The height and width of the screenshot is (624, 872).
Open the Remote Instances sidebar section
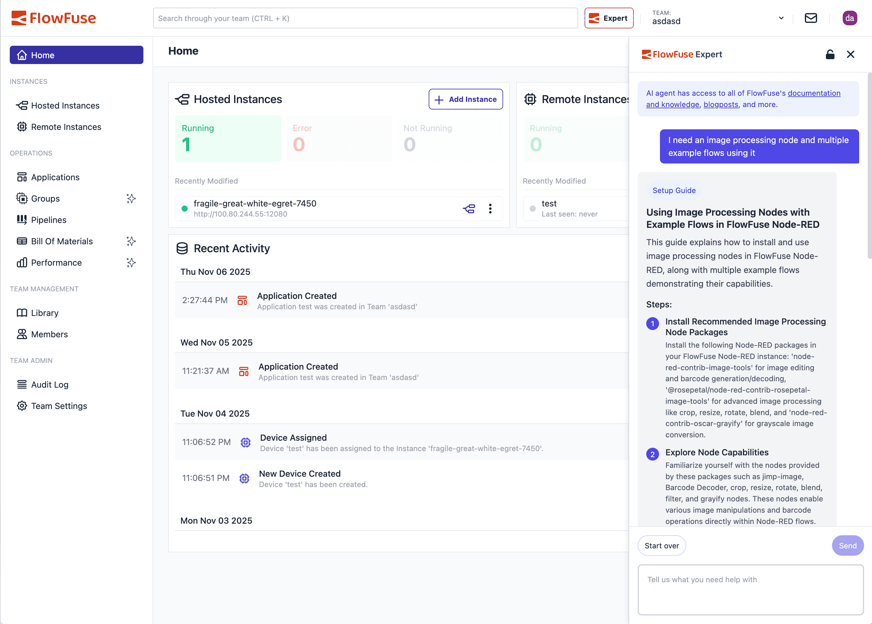tap(66, 127)
